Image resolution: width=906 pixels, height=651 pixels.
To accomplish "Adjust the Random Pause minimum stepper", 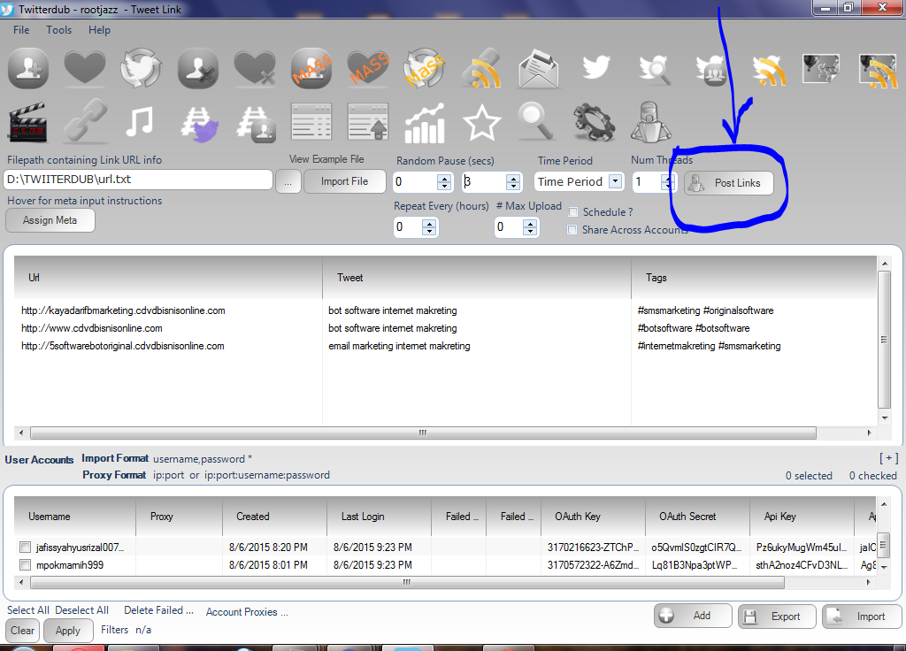I will click(x=444, y=182).
